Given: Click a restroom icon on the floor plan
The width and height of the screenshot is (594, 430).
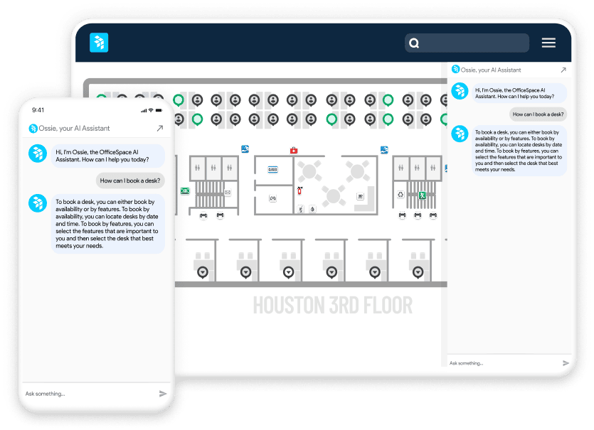Looking at the screenshot, I should [212, 168].
